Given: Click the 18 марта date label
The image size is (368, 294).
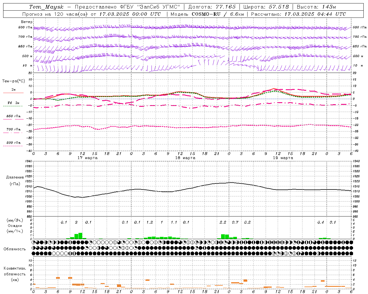Looking at the screenshot, I should pyautogui.click(x=185, y=158).
